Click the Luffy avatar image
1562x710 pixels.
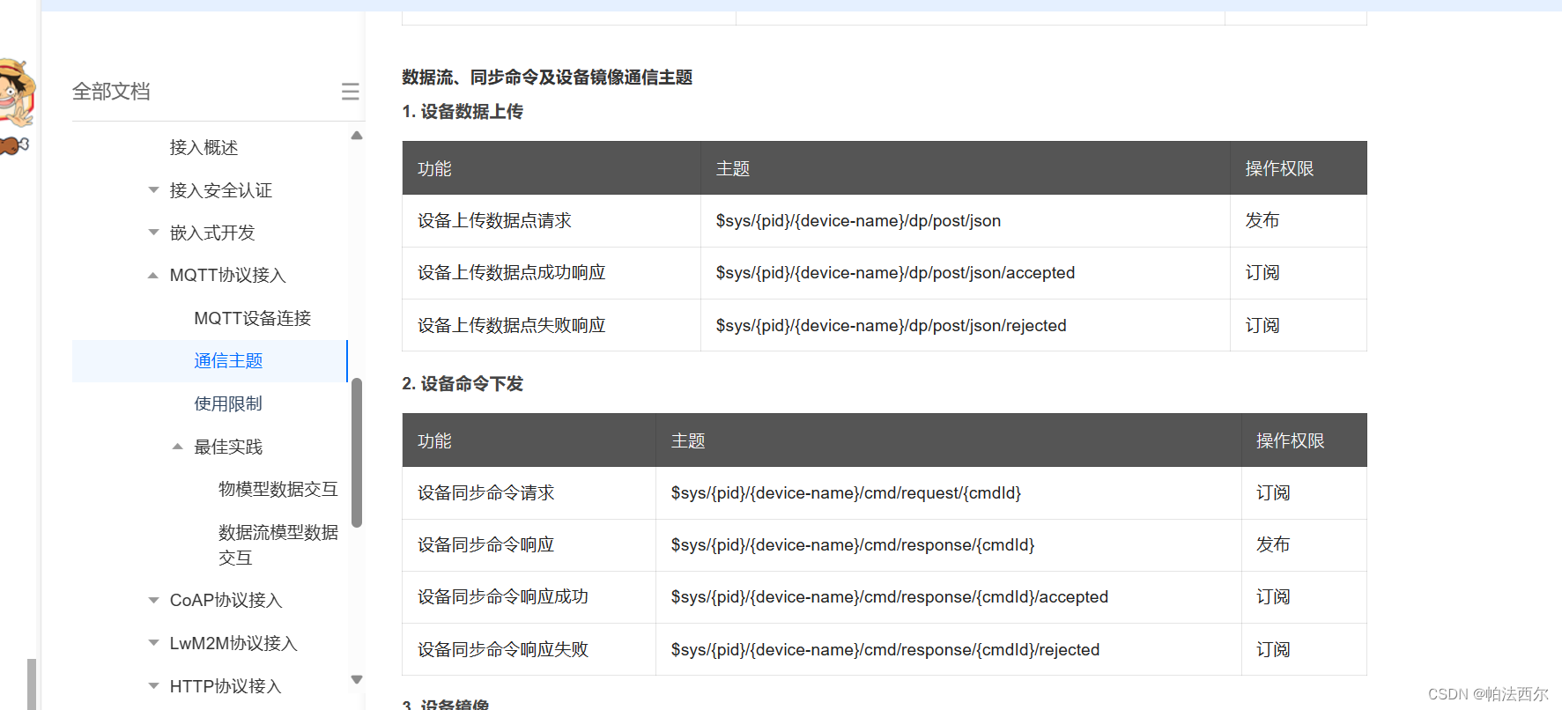click(x=16, y=92)
